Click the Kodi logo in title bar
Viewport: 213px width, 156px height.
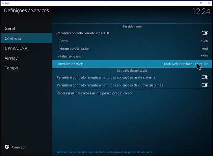pos(3,3)
